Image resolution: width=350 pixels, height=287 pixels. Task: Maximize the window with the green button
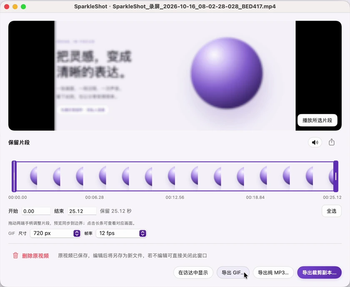(x=23, y=7)
